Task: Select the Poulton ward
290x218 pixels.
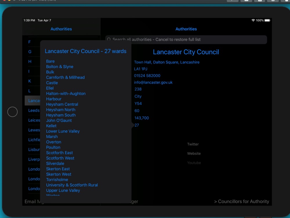Action: [x=53, y=147]
